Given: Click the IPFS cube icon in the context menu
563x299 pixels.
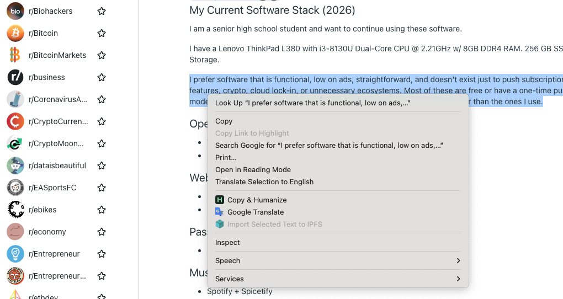Looking at the screenshot, I should 219,225.
